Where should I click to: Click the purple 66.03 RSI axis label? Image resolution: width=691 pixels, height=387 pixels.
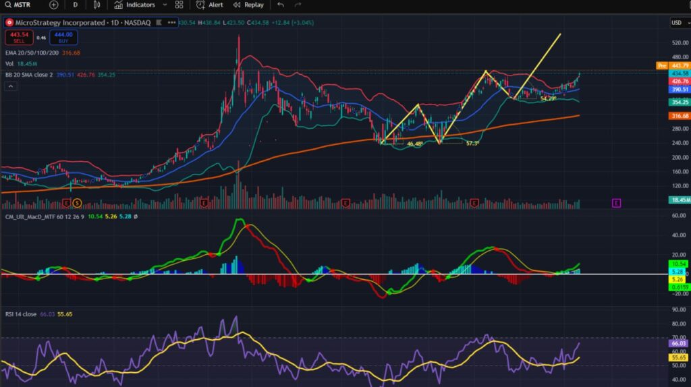[x=679, y=343]
